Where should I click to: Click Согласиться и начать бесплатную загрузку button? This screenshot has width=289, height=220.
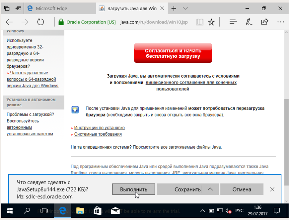(x=173, y=53)
